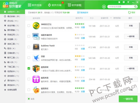Open the download manager arrow icon
Viewport: 140px width, 103px height.
[104, 7]
